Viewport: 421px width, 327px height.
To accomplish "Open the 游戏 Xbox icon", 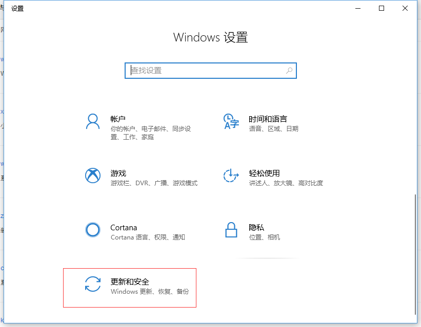I will (x=93, y=176).
